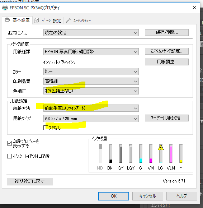203x208 pixels.
Task: Click the カスタムメディア設定 button
Action: [167, 51]
